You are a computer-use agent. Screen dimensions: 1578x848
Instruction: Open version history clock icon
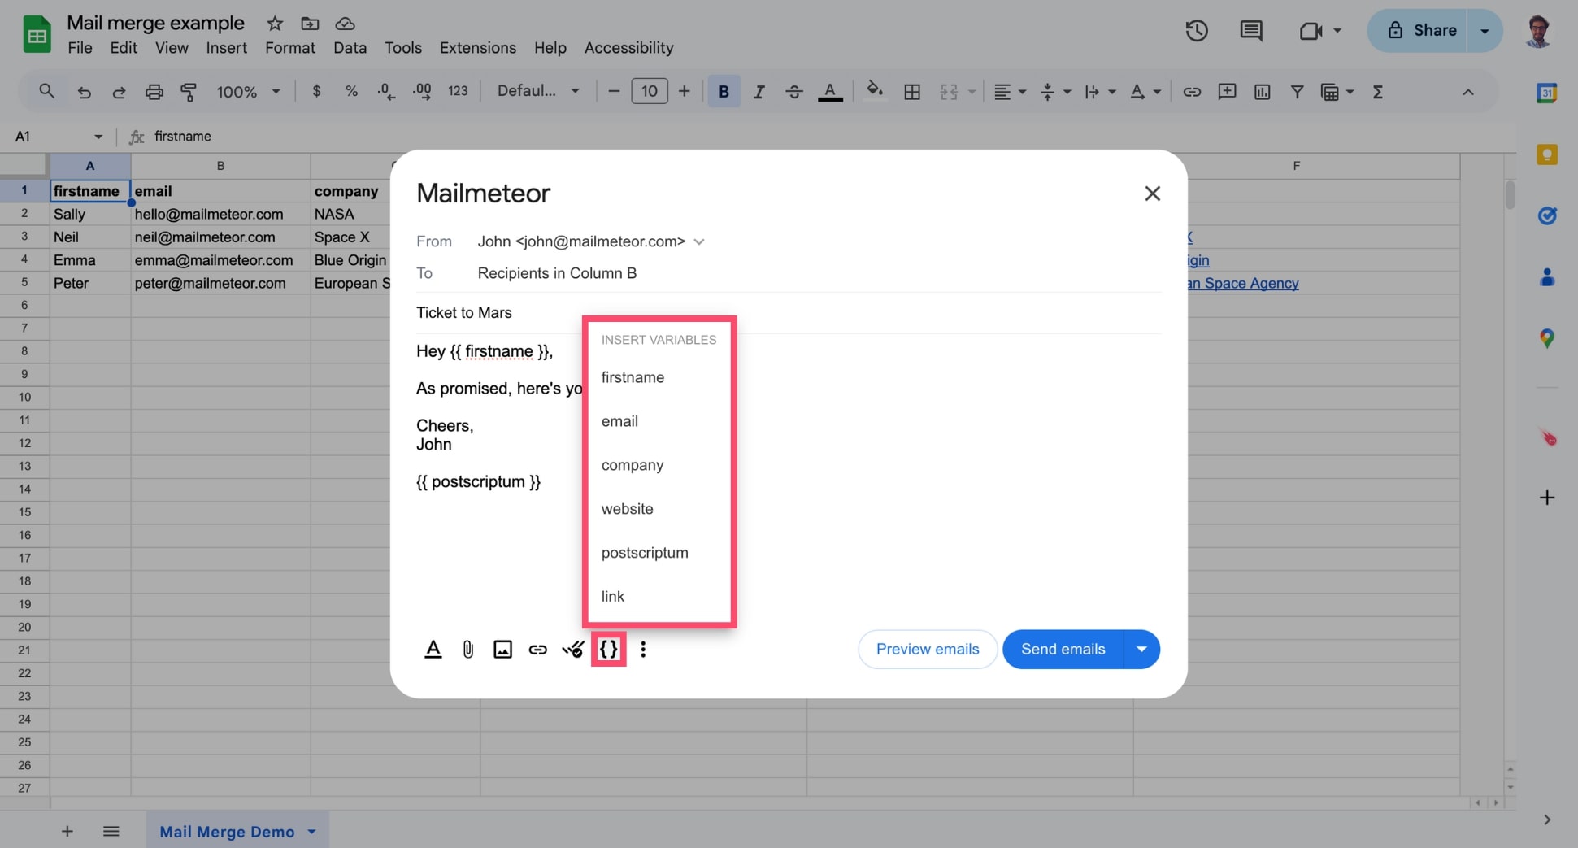[x=1196, y=31]
